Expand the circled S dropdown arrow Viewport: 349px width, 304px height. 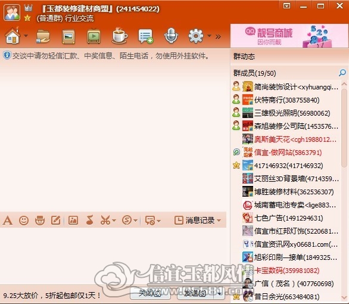[x=136, y=221]
